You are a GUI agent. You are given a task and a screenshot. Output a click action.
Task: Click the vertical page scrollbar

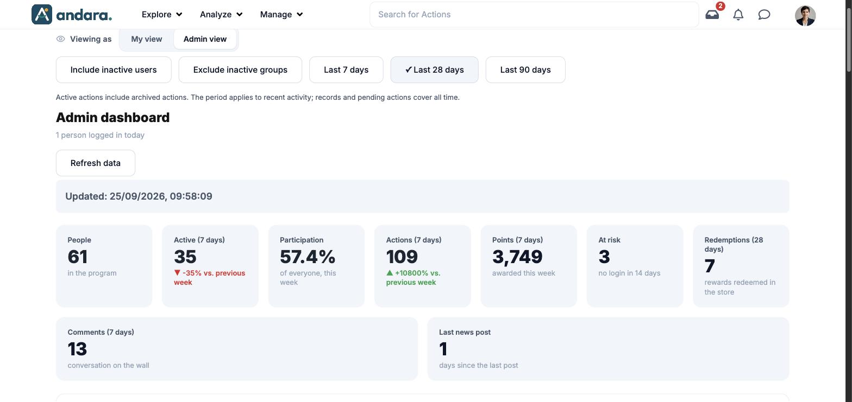848,201
